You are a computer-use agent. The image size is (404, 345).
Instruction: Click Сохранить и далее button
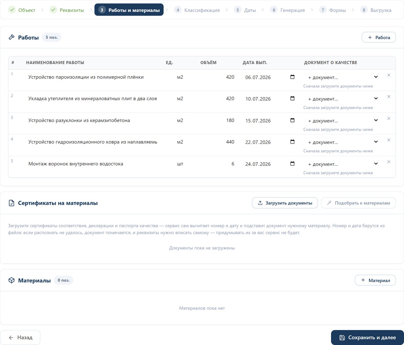[x=367, y=337]
